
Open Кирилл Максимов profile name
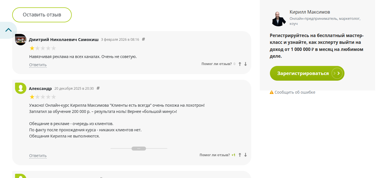pyautogui.click(x=310, y=12)
